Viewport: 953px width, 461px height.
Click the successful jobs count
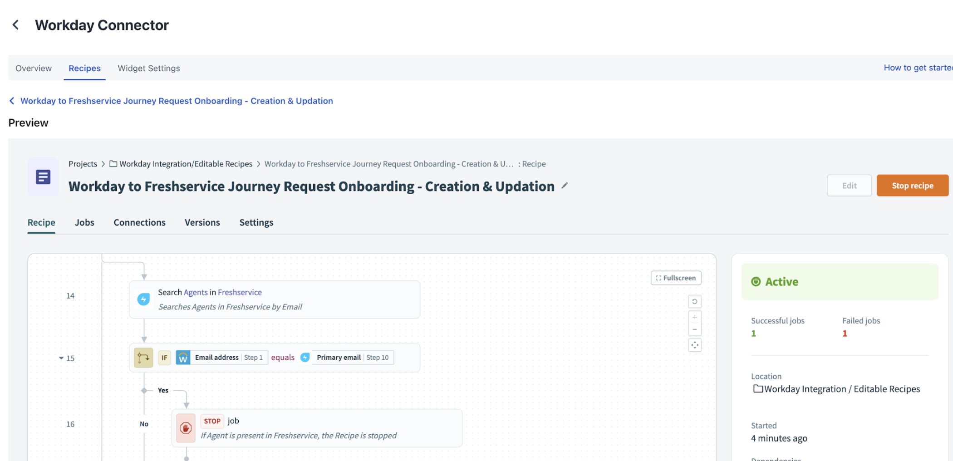[753, 333]
